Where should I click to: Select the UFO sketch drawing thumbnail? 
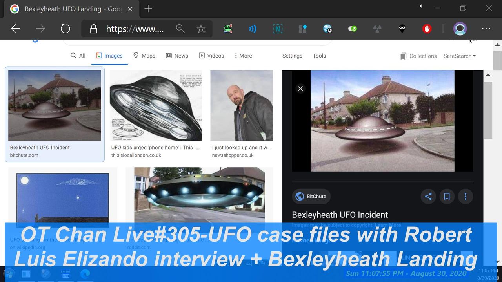[x=156, y=105]
